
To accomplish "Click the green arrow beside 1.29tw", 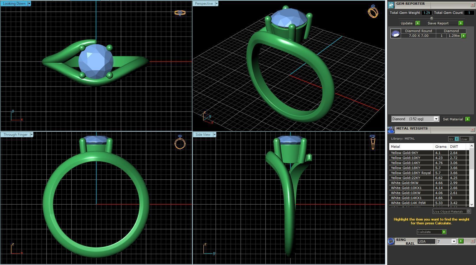I will (x=463, y=36).
